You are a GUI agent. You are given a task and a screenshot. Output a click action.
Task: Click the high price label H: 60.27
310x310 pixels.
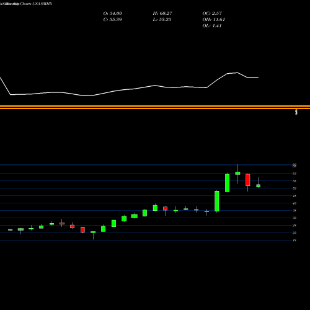(x=162, y=14)
